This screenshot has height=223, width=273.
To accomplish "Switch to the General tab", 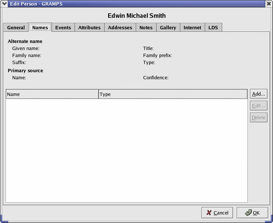I will [x=16, y=28].
